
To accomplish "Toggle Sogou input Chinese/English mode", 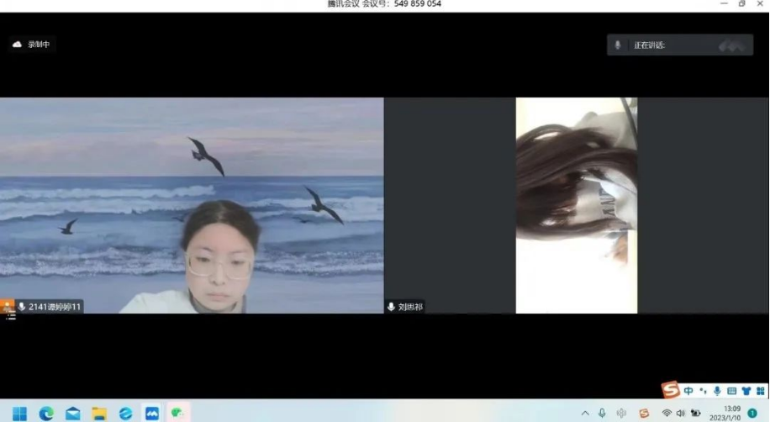I will pos(688,391).
